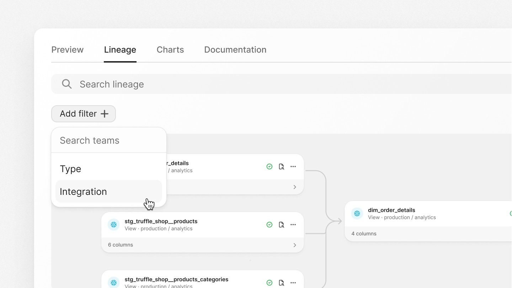512x288 pixels.
Task: Open the Documentation tab
Action: click(x=235, y=50)
